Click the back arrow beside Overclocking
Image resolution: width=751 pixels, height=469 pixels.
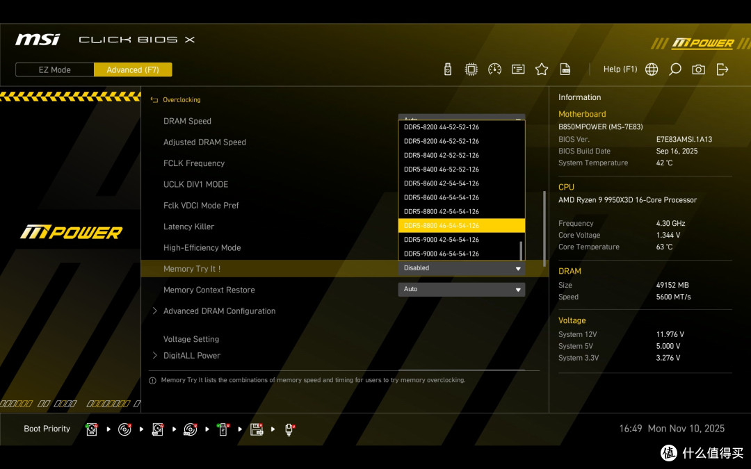point(154,99)
